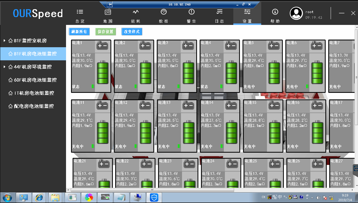
Task: Click the 电池13 green battery level indicator
Action: (x=189, y=132)
